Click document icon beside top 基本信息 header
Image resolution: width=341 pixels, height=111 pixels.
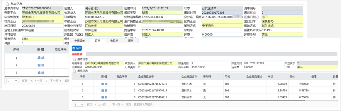tap(7, 4)
